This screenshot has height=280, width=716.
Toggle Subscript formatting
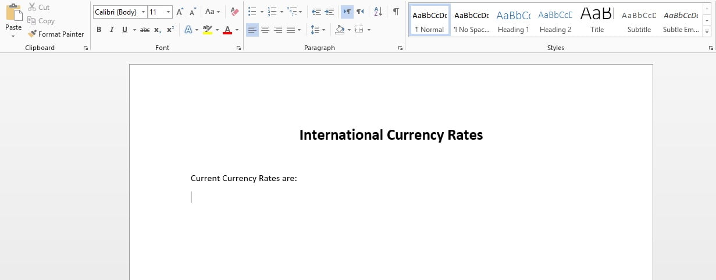tap(158, 30)
